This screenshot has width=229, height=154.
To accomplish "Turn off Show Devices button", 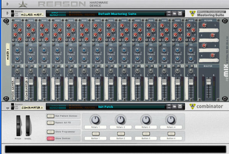I will tap(50, 138).
